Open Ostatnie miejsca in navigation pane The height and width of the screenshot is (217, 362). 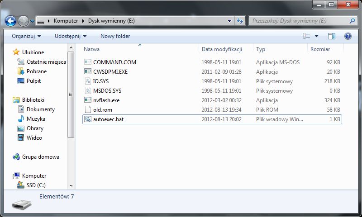46,62
